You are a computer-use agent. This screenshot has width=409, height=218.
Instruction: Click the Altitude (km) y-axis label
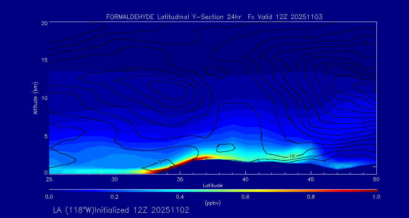[36, 98]
